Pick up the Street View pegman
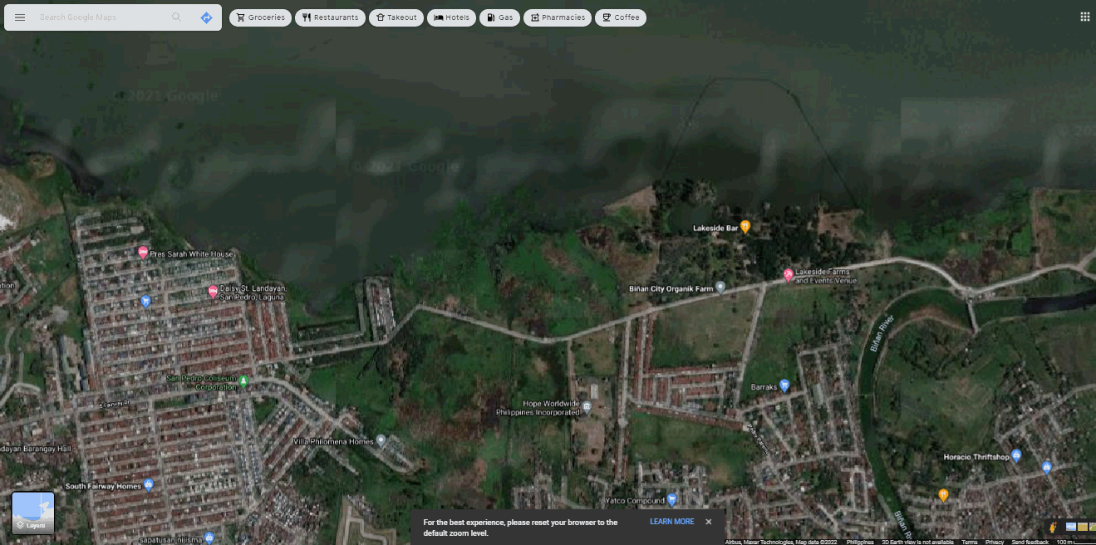The width and height of the screenshot is (1096, 545). point(1054,527)
